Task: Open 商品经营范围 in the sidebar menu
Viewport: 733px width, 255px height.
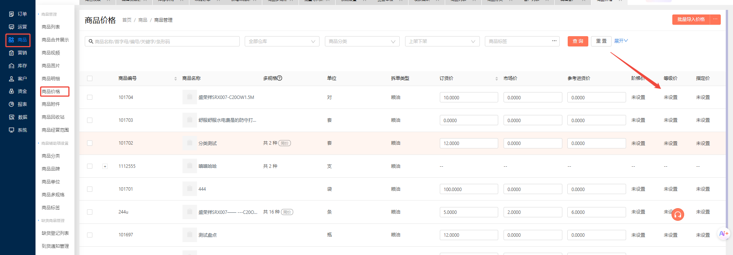Action: coord(55,130)
